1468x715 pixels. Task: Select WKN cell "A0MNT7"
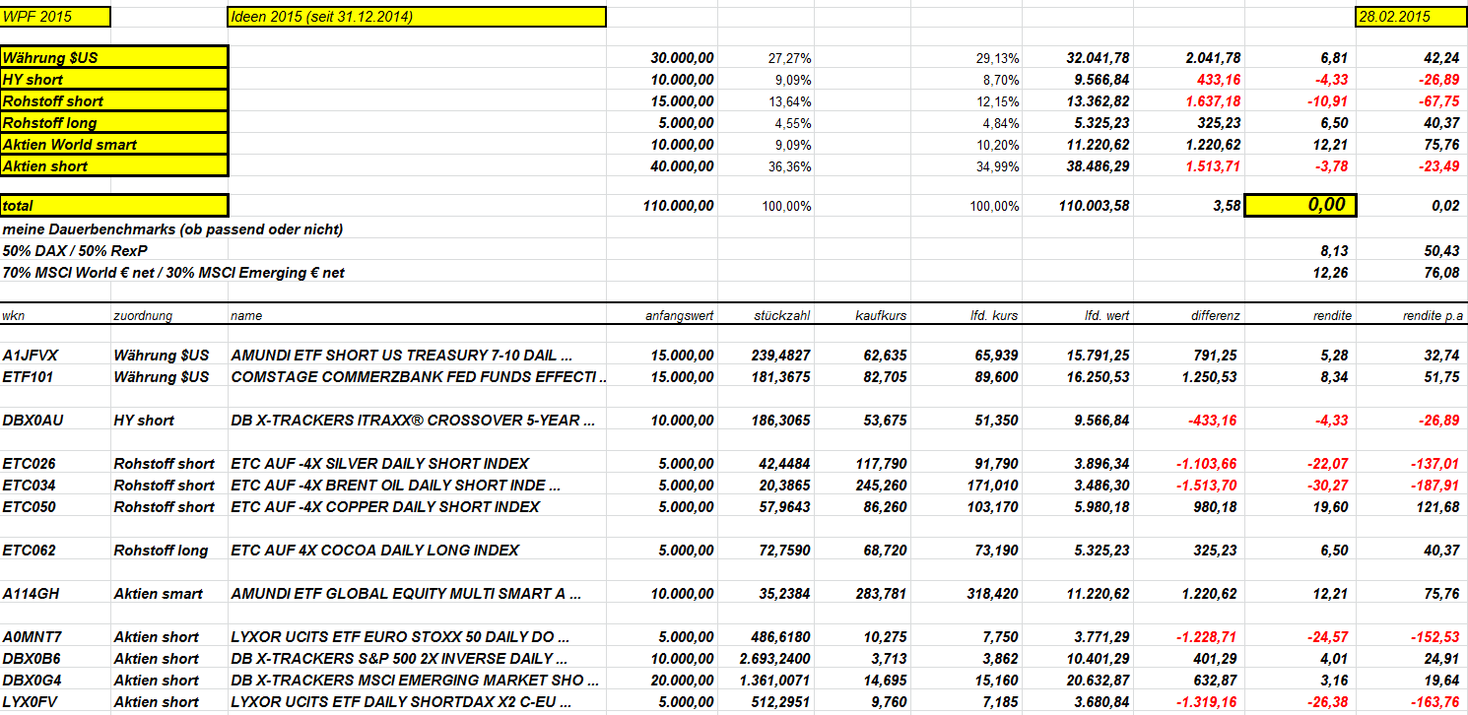tap(32, 637)
